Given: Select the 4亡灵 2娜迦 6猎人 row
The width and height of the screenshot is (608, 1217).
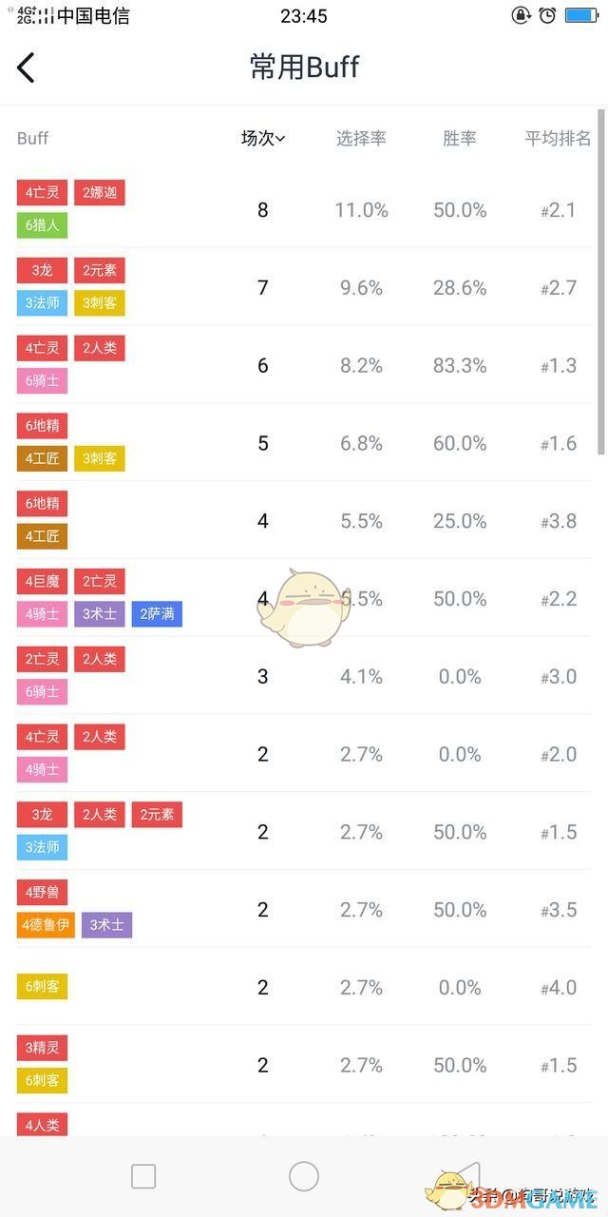Looking at the screenshot, I should pos(304,209).
